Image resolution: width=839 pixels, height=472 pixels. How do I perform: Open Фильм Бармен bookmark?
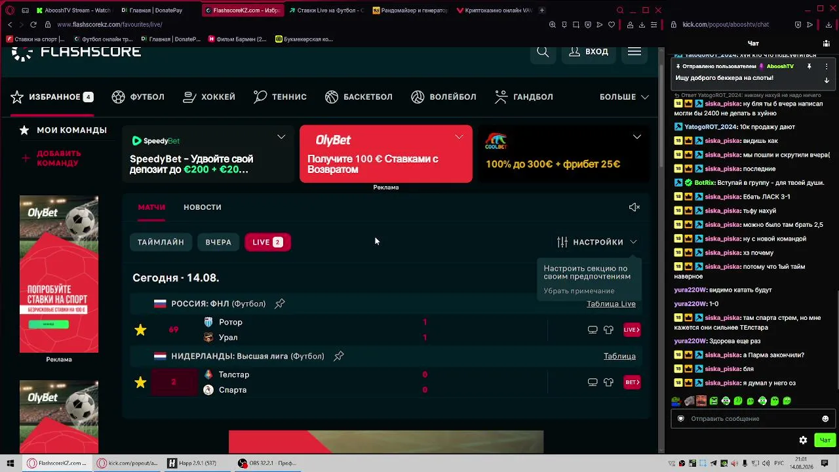pos(237,39)
